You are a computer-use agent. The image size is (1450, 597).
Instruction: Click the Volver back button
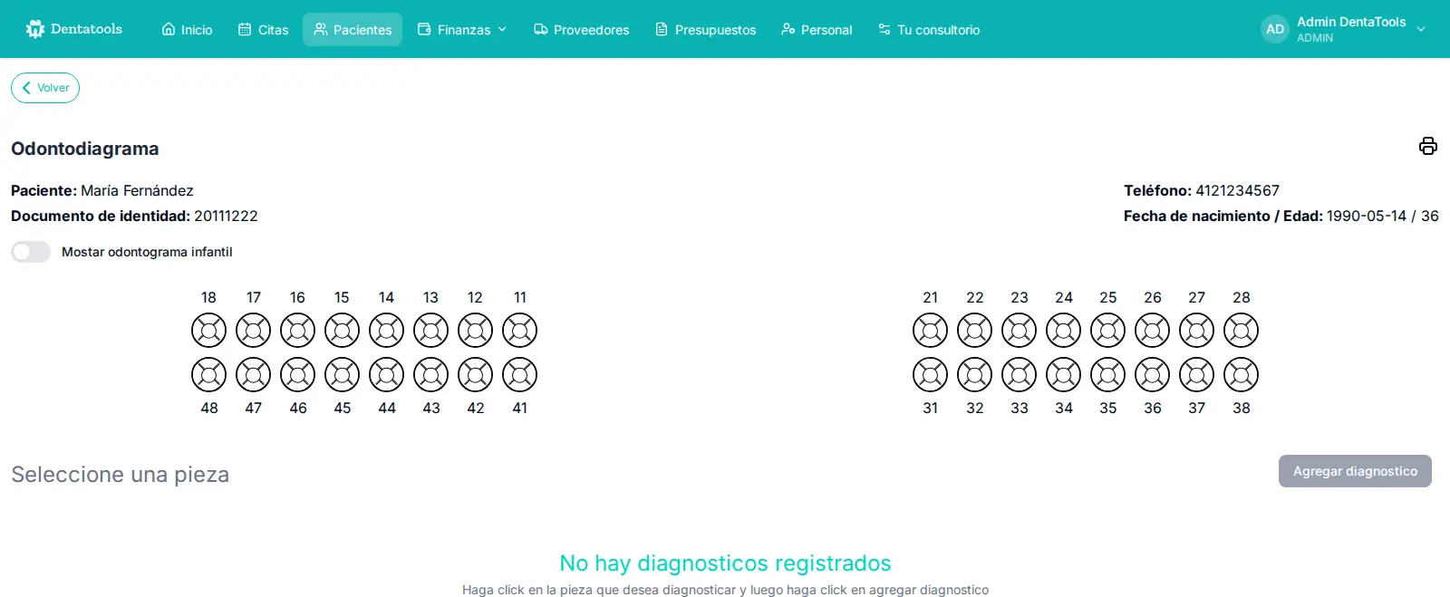point(45,88)
